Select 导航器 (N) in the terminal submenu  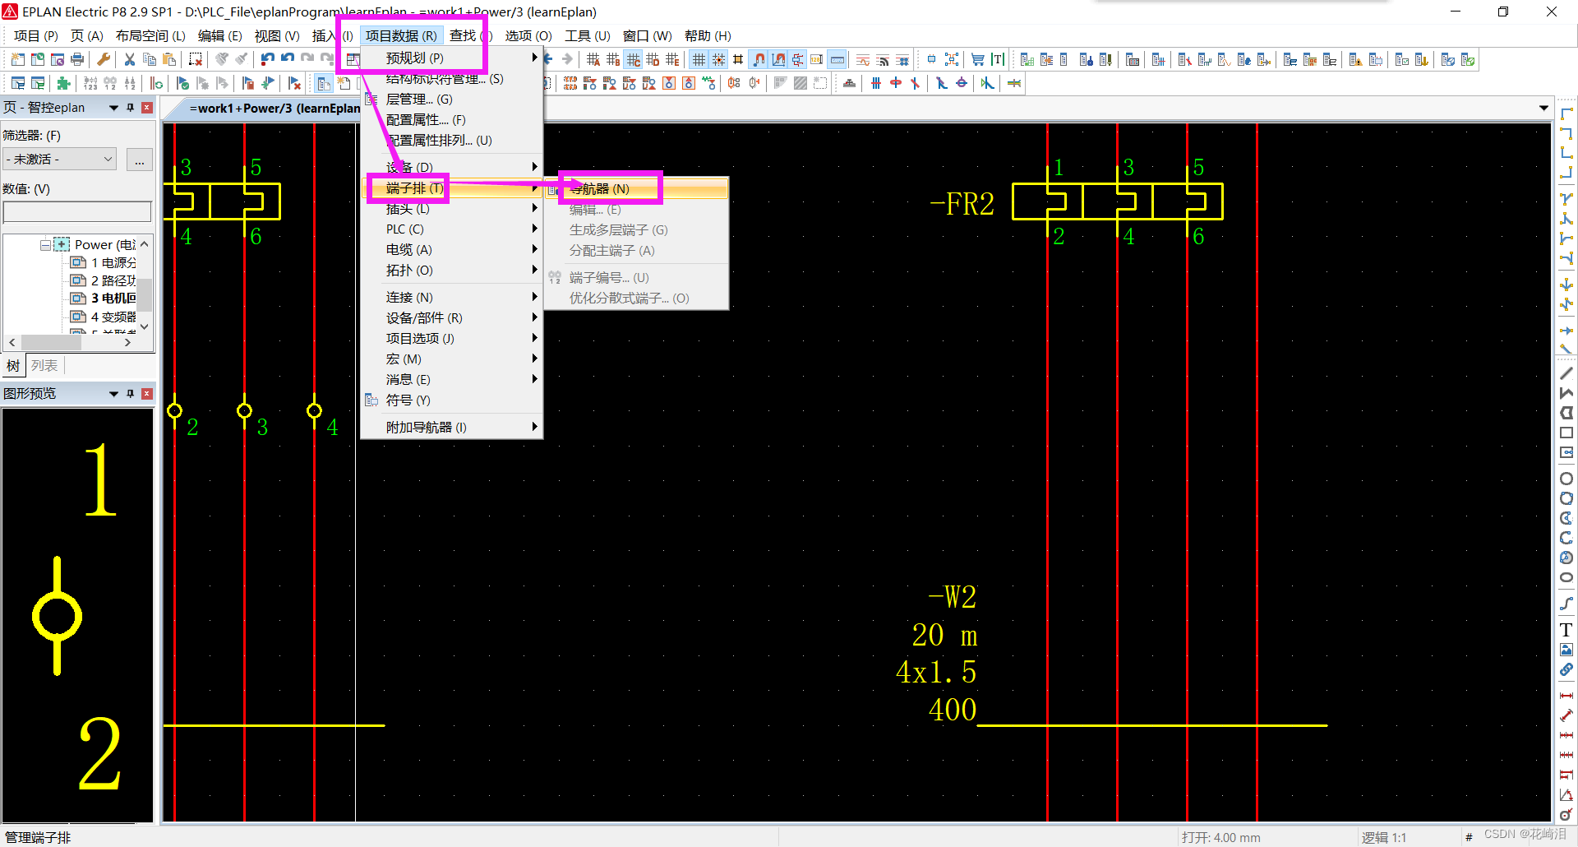(637, 189)
